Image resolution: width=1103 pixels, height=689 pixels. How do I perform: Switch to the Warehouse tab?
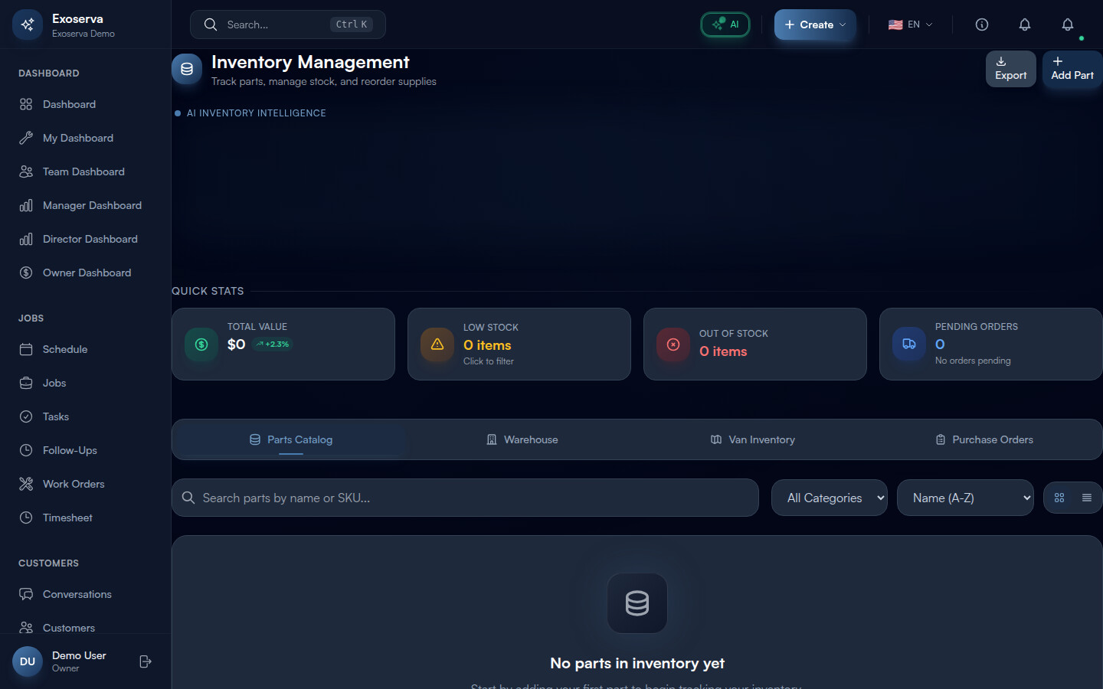[522, 439]
